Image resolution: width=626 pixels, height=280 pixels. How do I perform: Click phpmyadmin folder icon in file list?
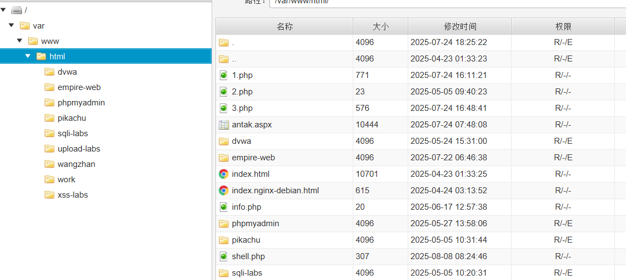point(224,223)
